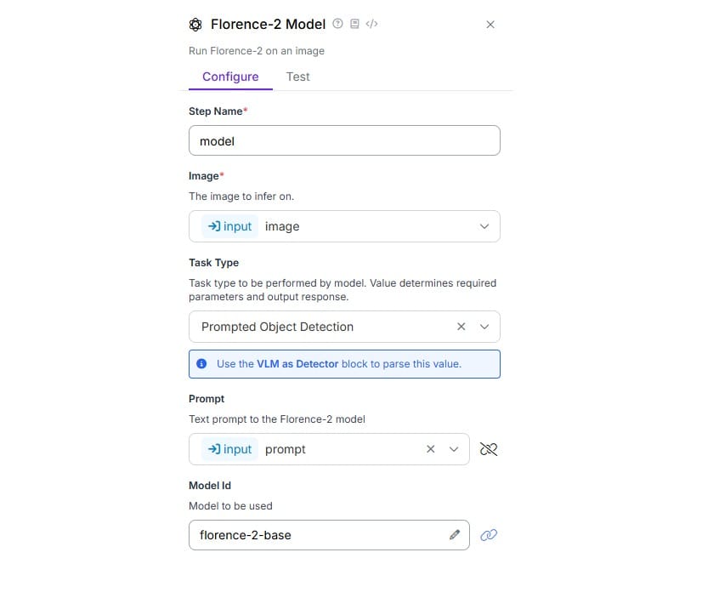Click the pencil edit icon in Model Id

coord(455,535)
